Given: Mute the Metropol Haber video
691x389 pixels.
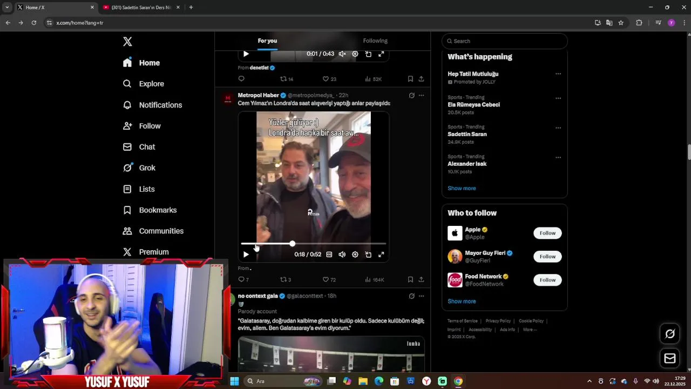Looking at the screenshot, I should coord(342,254).
